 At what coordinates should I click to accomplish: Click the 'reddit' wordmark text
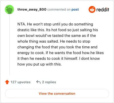[103, 9]
